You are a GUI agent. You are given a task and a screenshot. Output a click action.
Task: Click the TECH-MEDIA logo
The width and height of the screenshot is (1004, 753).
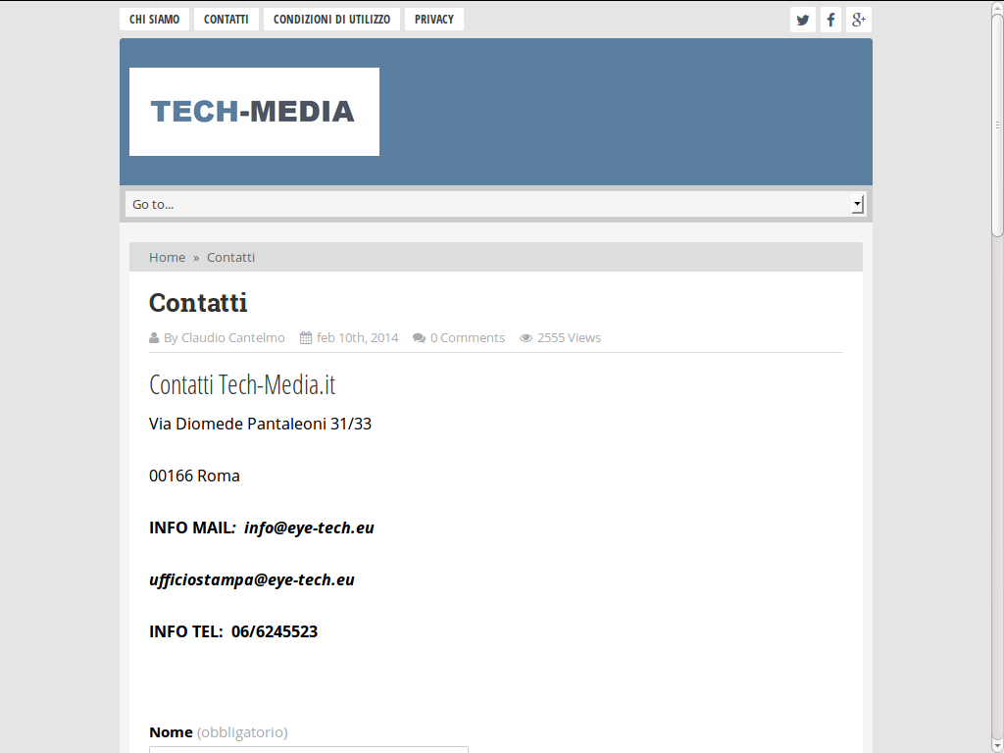click(254, 112)
